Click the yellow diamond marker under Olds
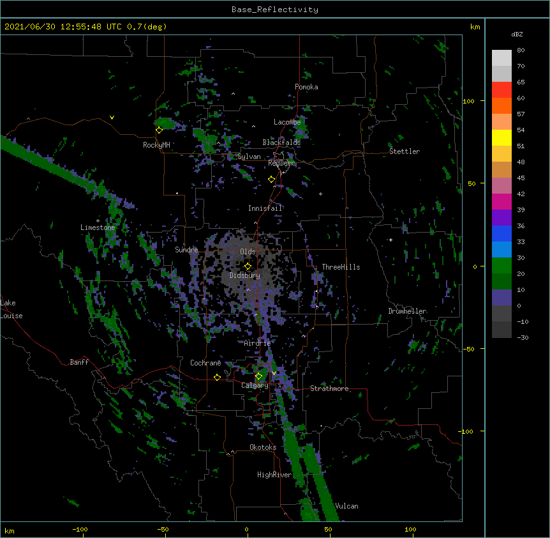The image size is (550, 538). 248,266
